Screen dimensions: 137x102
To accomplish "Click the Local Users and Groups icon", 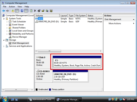I will (10, 31).
